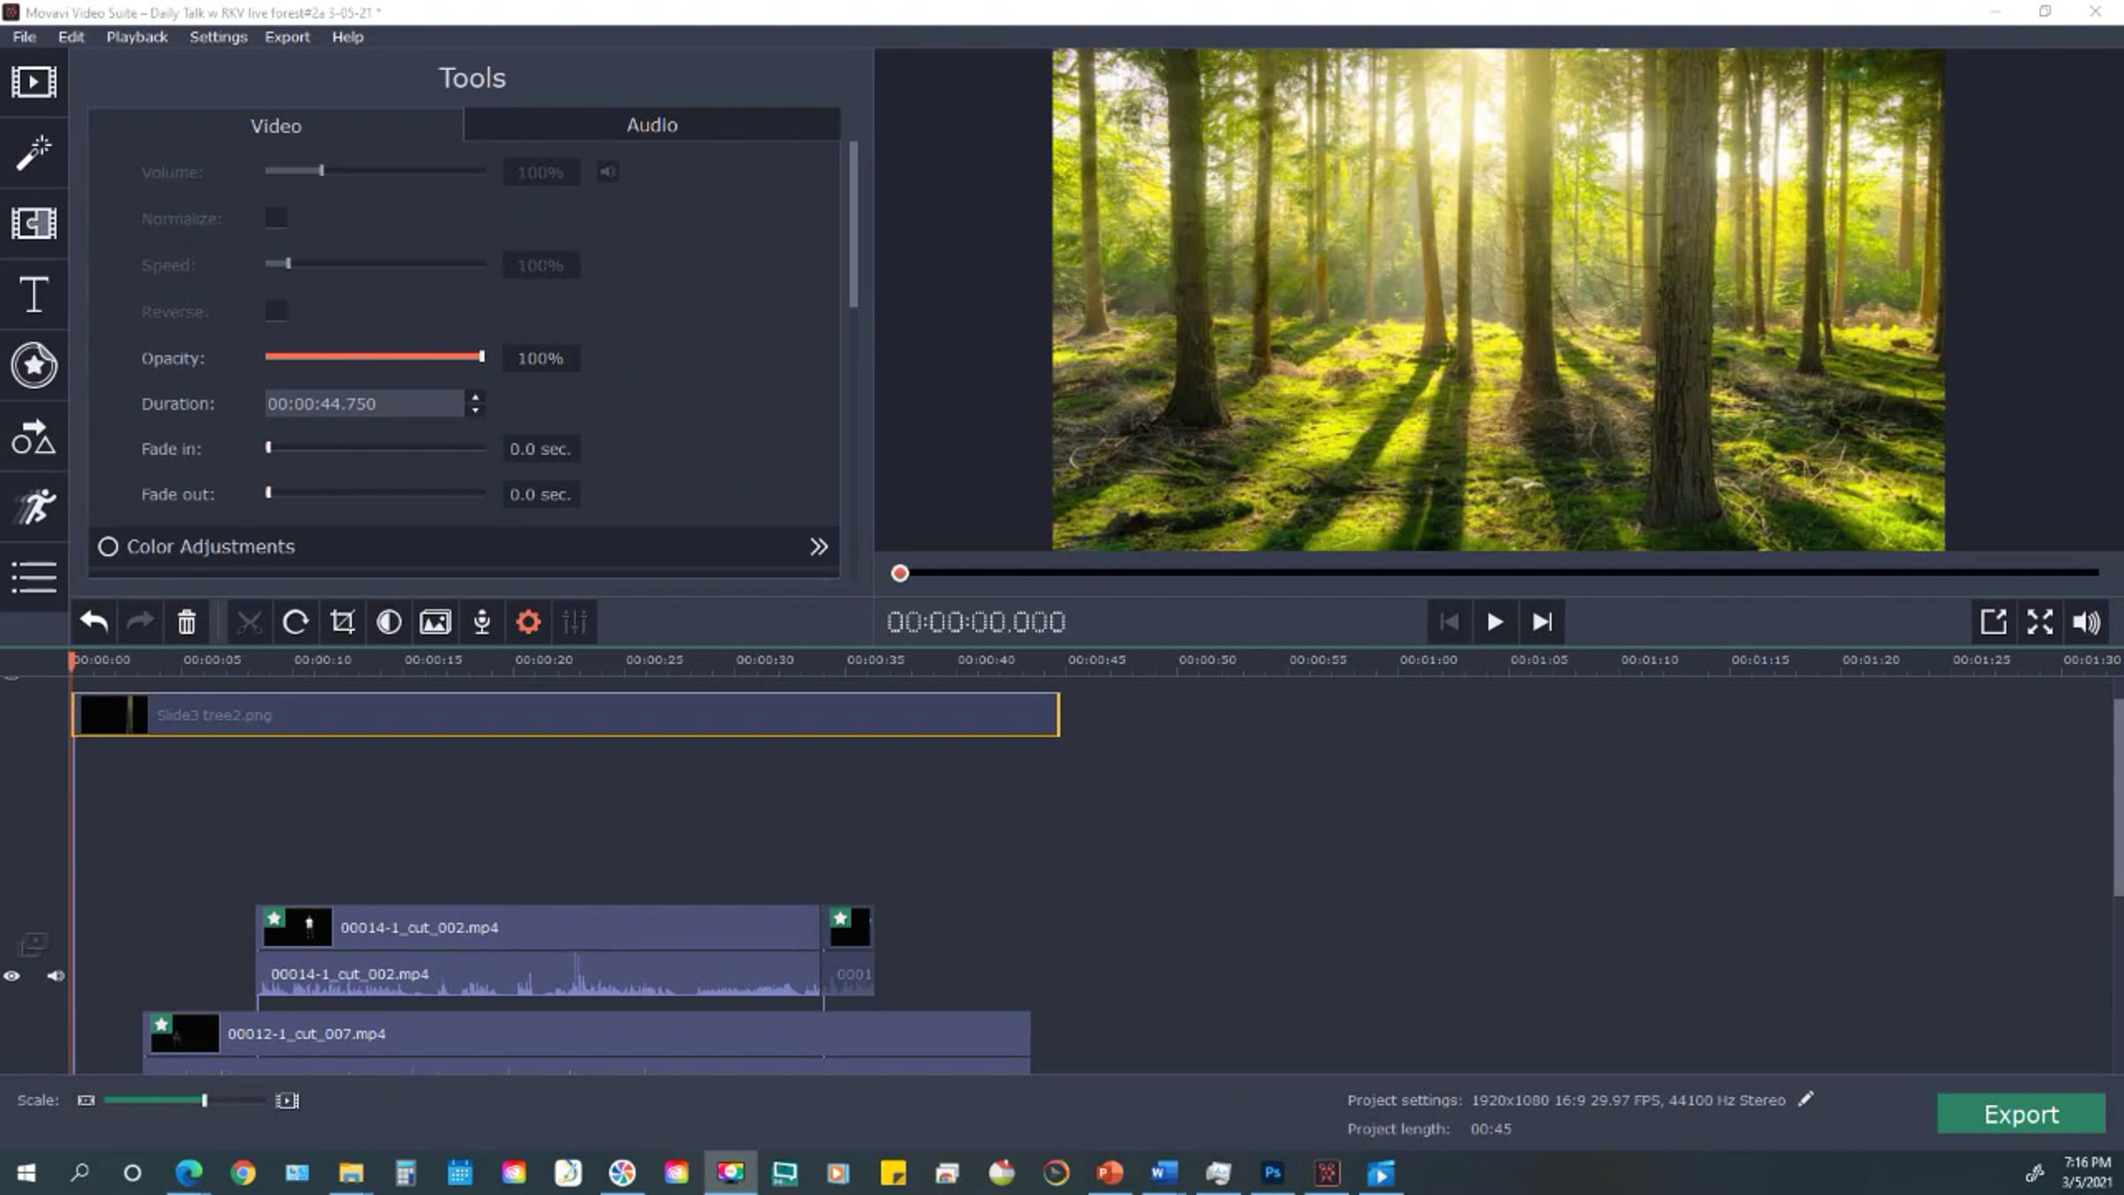
Task: Switch to the Audio tab
Action: click(x=651, y=125)
